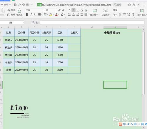Expand the font color dropdown arrow

[x=59, y=15]
